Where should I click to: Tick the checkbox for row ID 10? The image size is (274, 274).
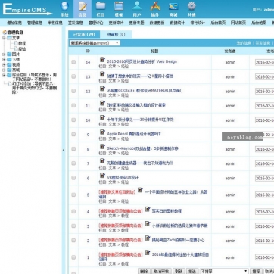73,120
